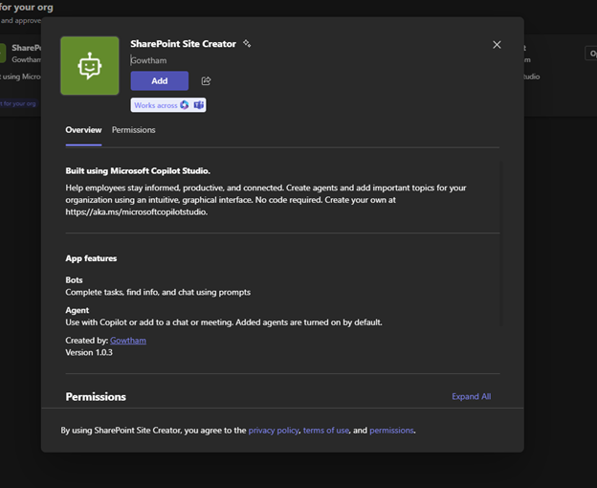The width and height of the screenshot is (597, 488).
Task: Click the Gowtham publisher name under the title
Action: click(x=148, y=60)
